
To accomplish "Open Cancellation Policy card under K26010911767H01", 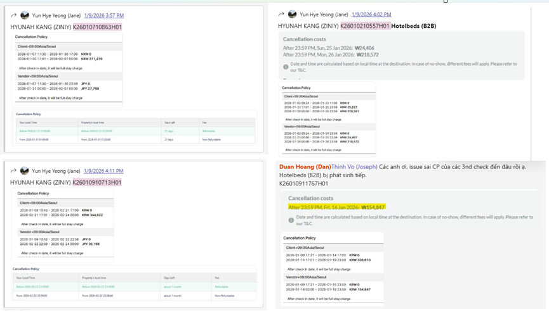I will pyautogui.click(x=332, y=268).
